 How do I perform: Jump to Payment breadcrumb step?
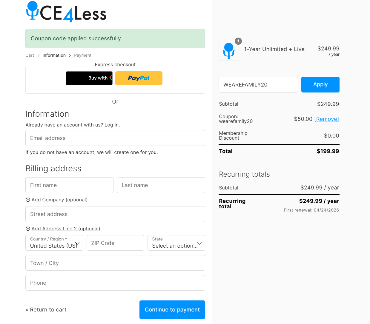(83, 55)
